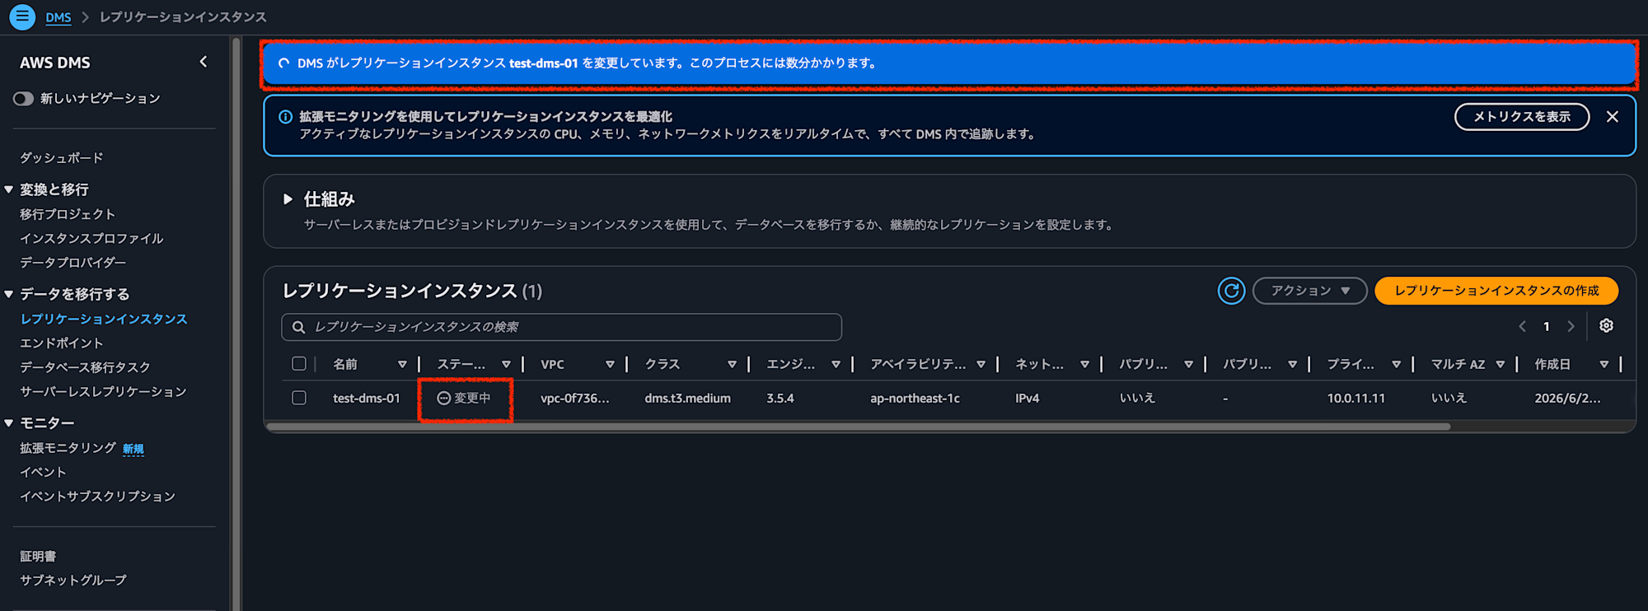Sort by VPC column arrow

pos(610,365)
